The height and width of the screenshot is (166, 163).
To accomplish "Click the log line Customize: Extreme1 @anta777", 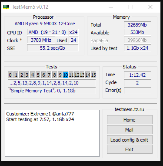I will 40,114.
